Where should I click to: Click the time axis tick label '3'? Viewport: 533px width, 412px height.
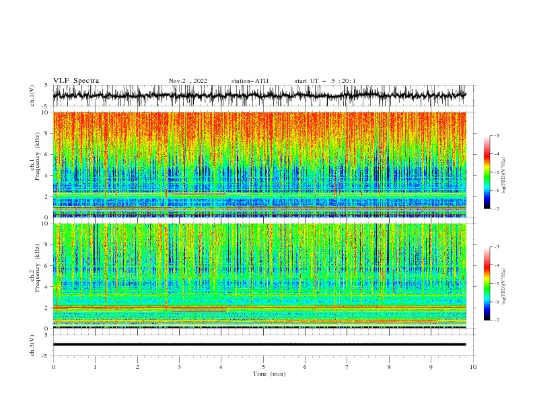pos(179,367)
